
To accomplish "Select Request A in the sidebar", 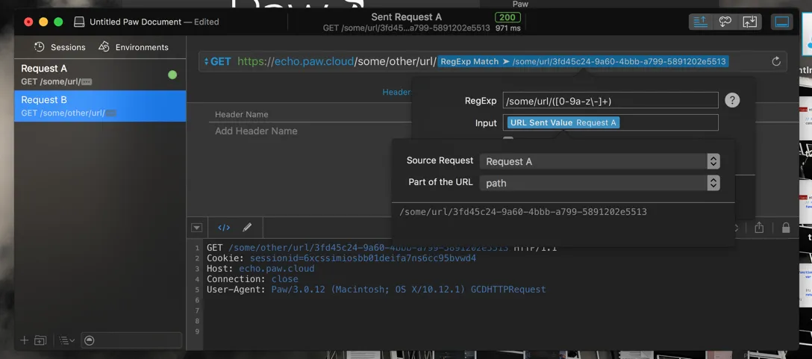I will point(100,75).
